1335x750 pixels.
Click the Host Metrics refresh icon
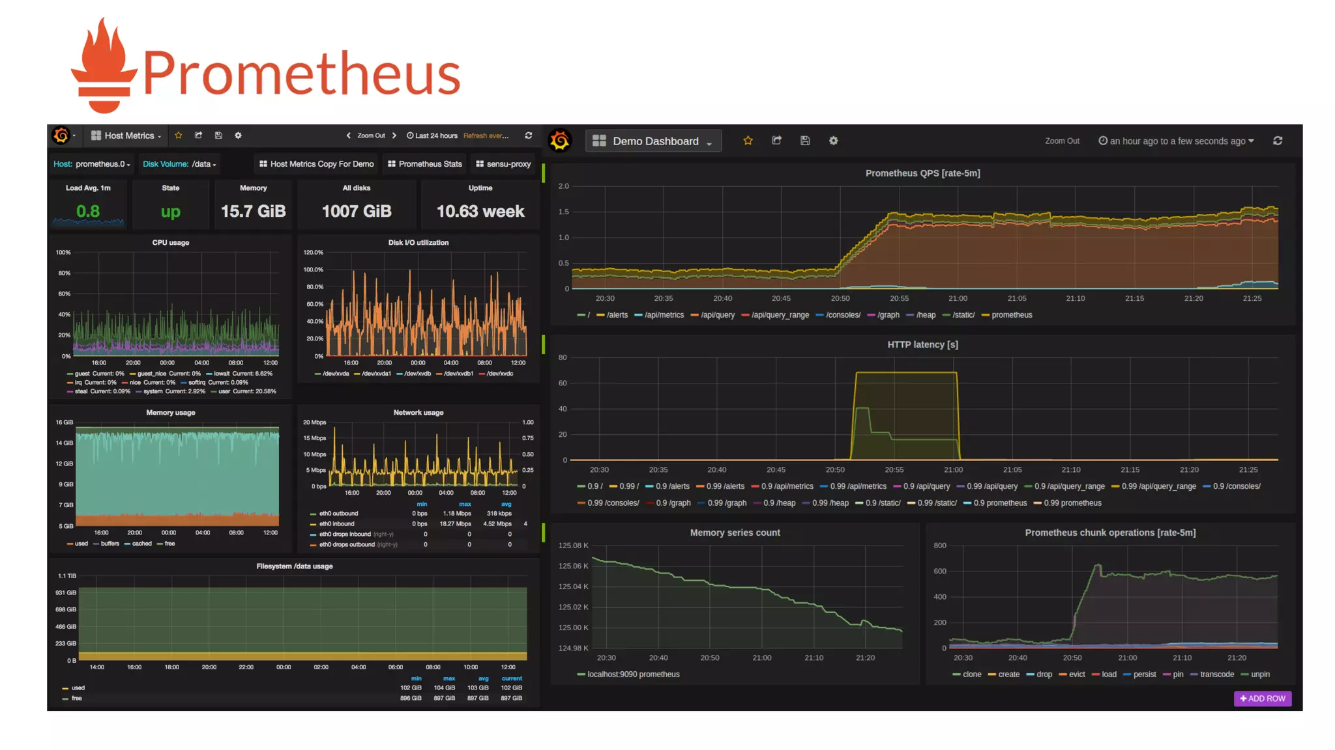coord(529,135)
